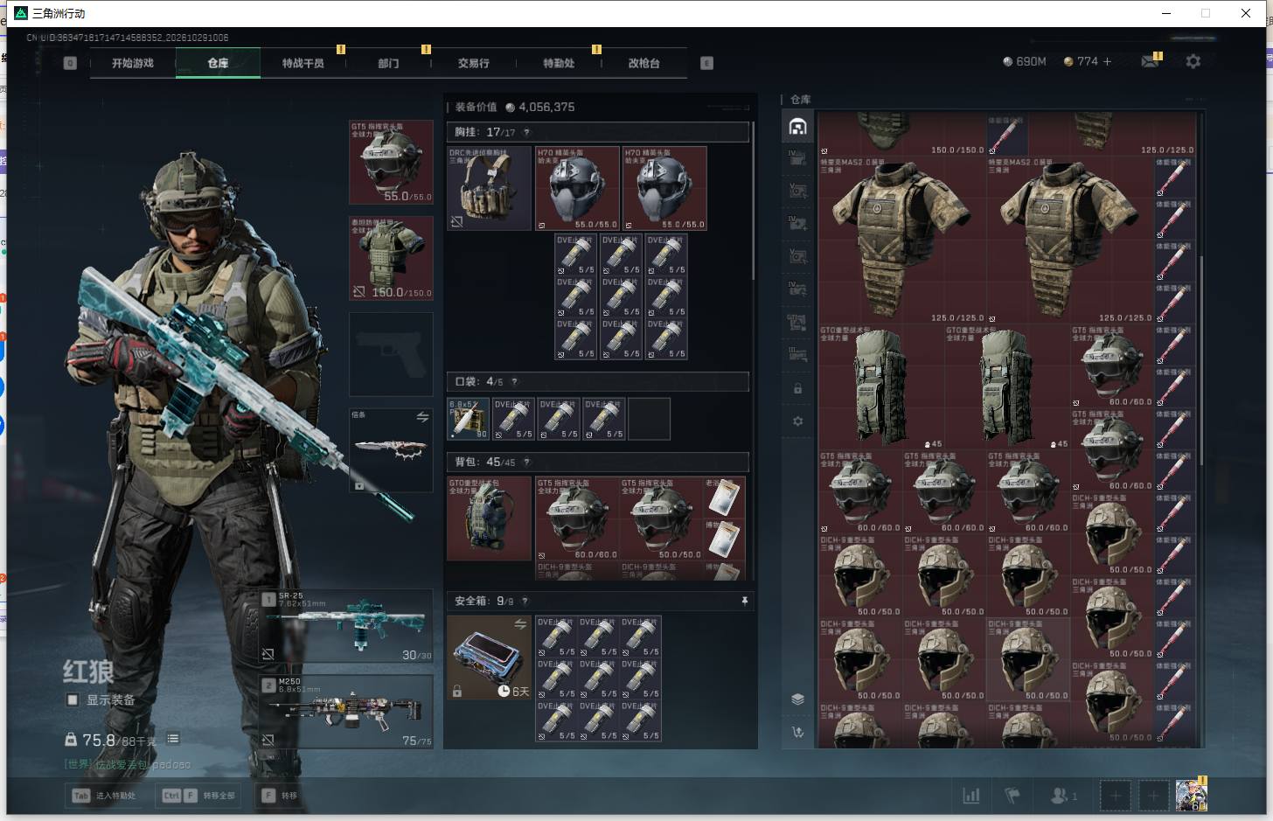Image resolution: width=1273 pixels, height=821 pixels.
Task: Open the 改枪台 tab
Action: (x=643, y=63)
